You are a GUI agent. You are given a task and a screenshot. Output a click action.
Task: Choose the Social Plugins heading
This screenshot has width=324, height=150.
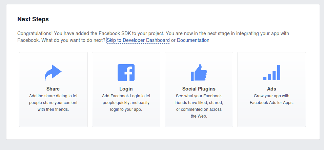pos(199,89)
